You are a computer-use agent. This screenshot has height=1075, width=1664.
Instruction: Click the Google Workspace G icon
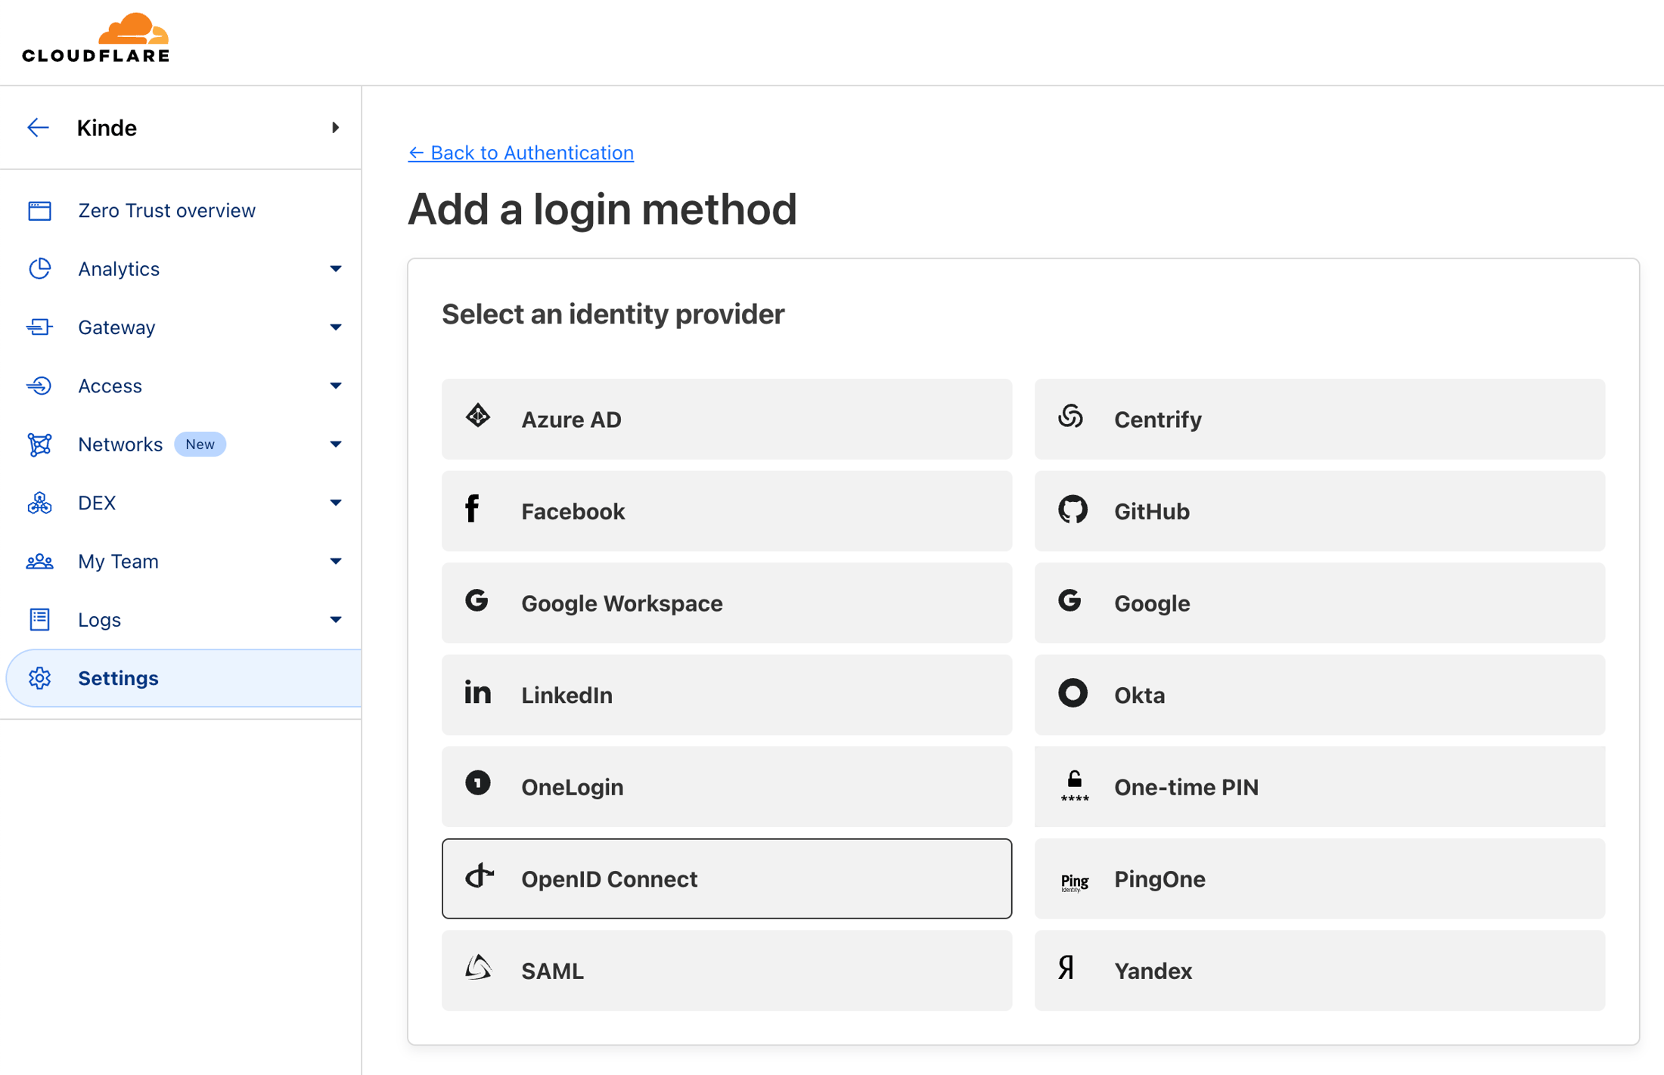click(477, 601)
